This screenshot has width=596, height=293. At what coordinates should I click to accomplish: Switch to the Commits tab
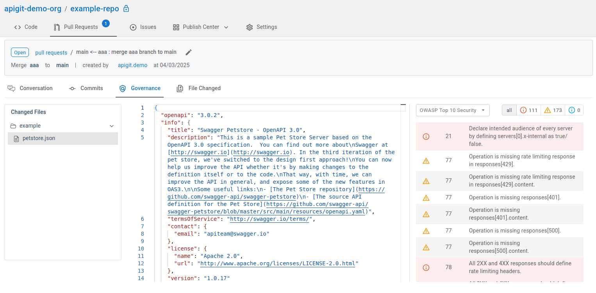coord(86,89)
